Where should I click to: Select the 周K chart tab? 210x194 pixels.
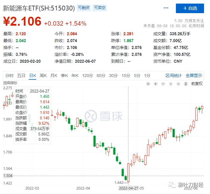[x=43, y=76]
